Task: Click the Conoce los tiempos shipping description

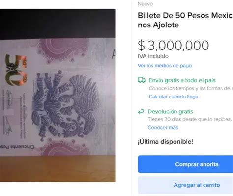Action: (x=191, y=88)
